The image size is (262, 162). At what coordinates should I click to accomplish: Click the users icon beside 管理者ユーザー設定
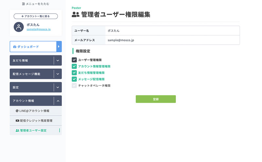pyautogui.click(x=17, y=131)
